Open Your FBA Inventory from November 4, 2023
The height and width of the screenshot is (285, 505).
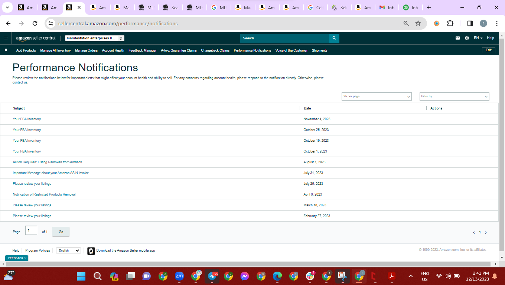[27, 119]
